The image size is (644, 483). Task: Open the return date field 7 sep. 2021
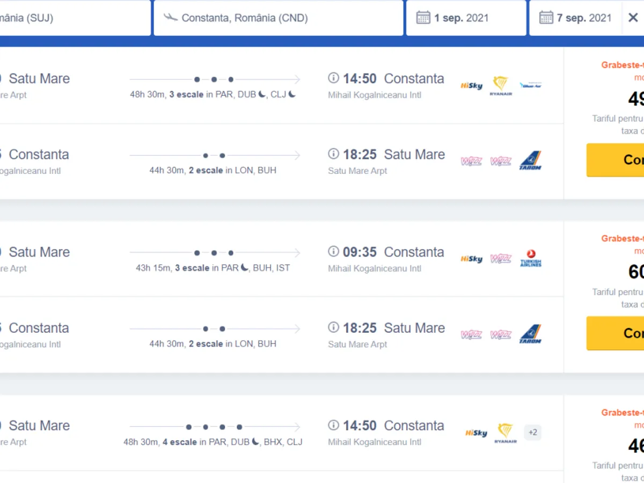584,18
